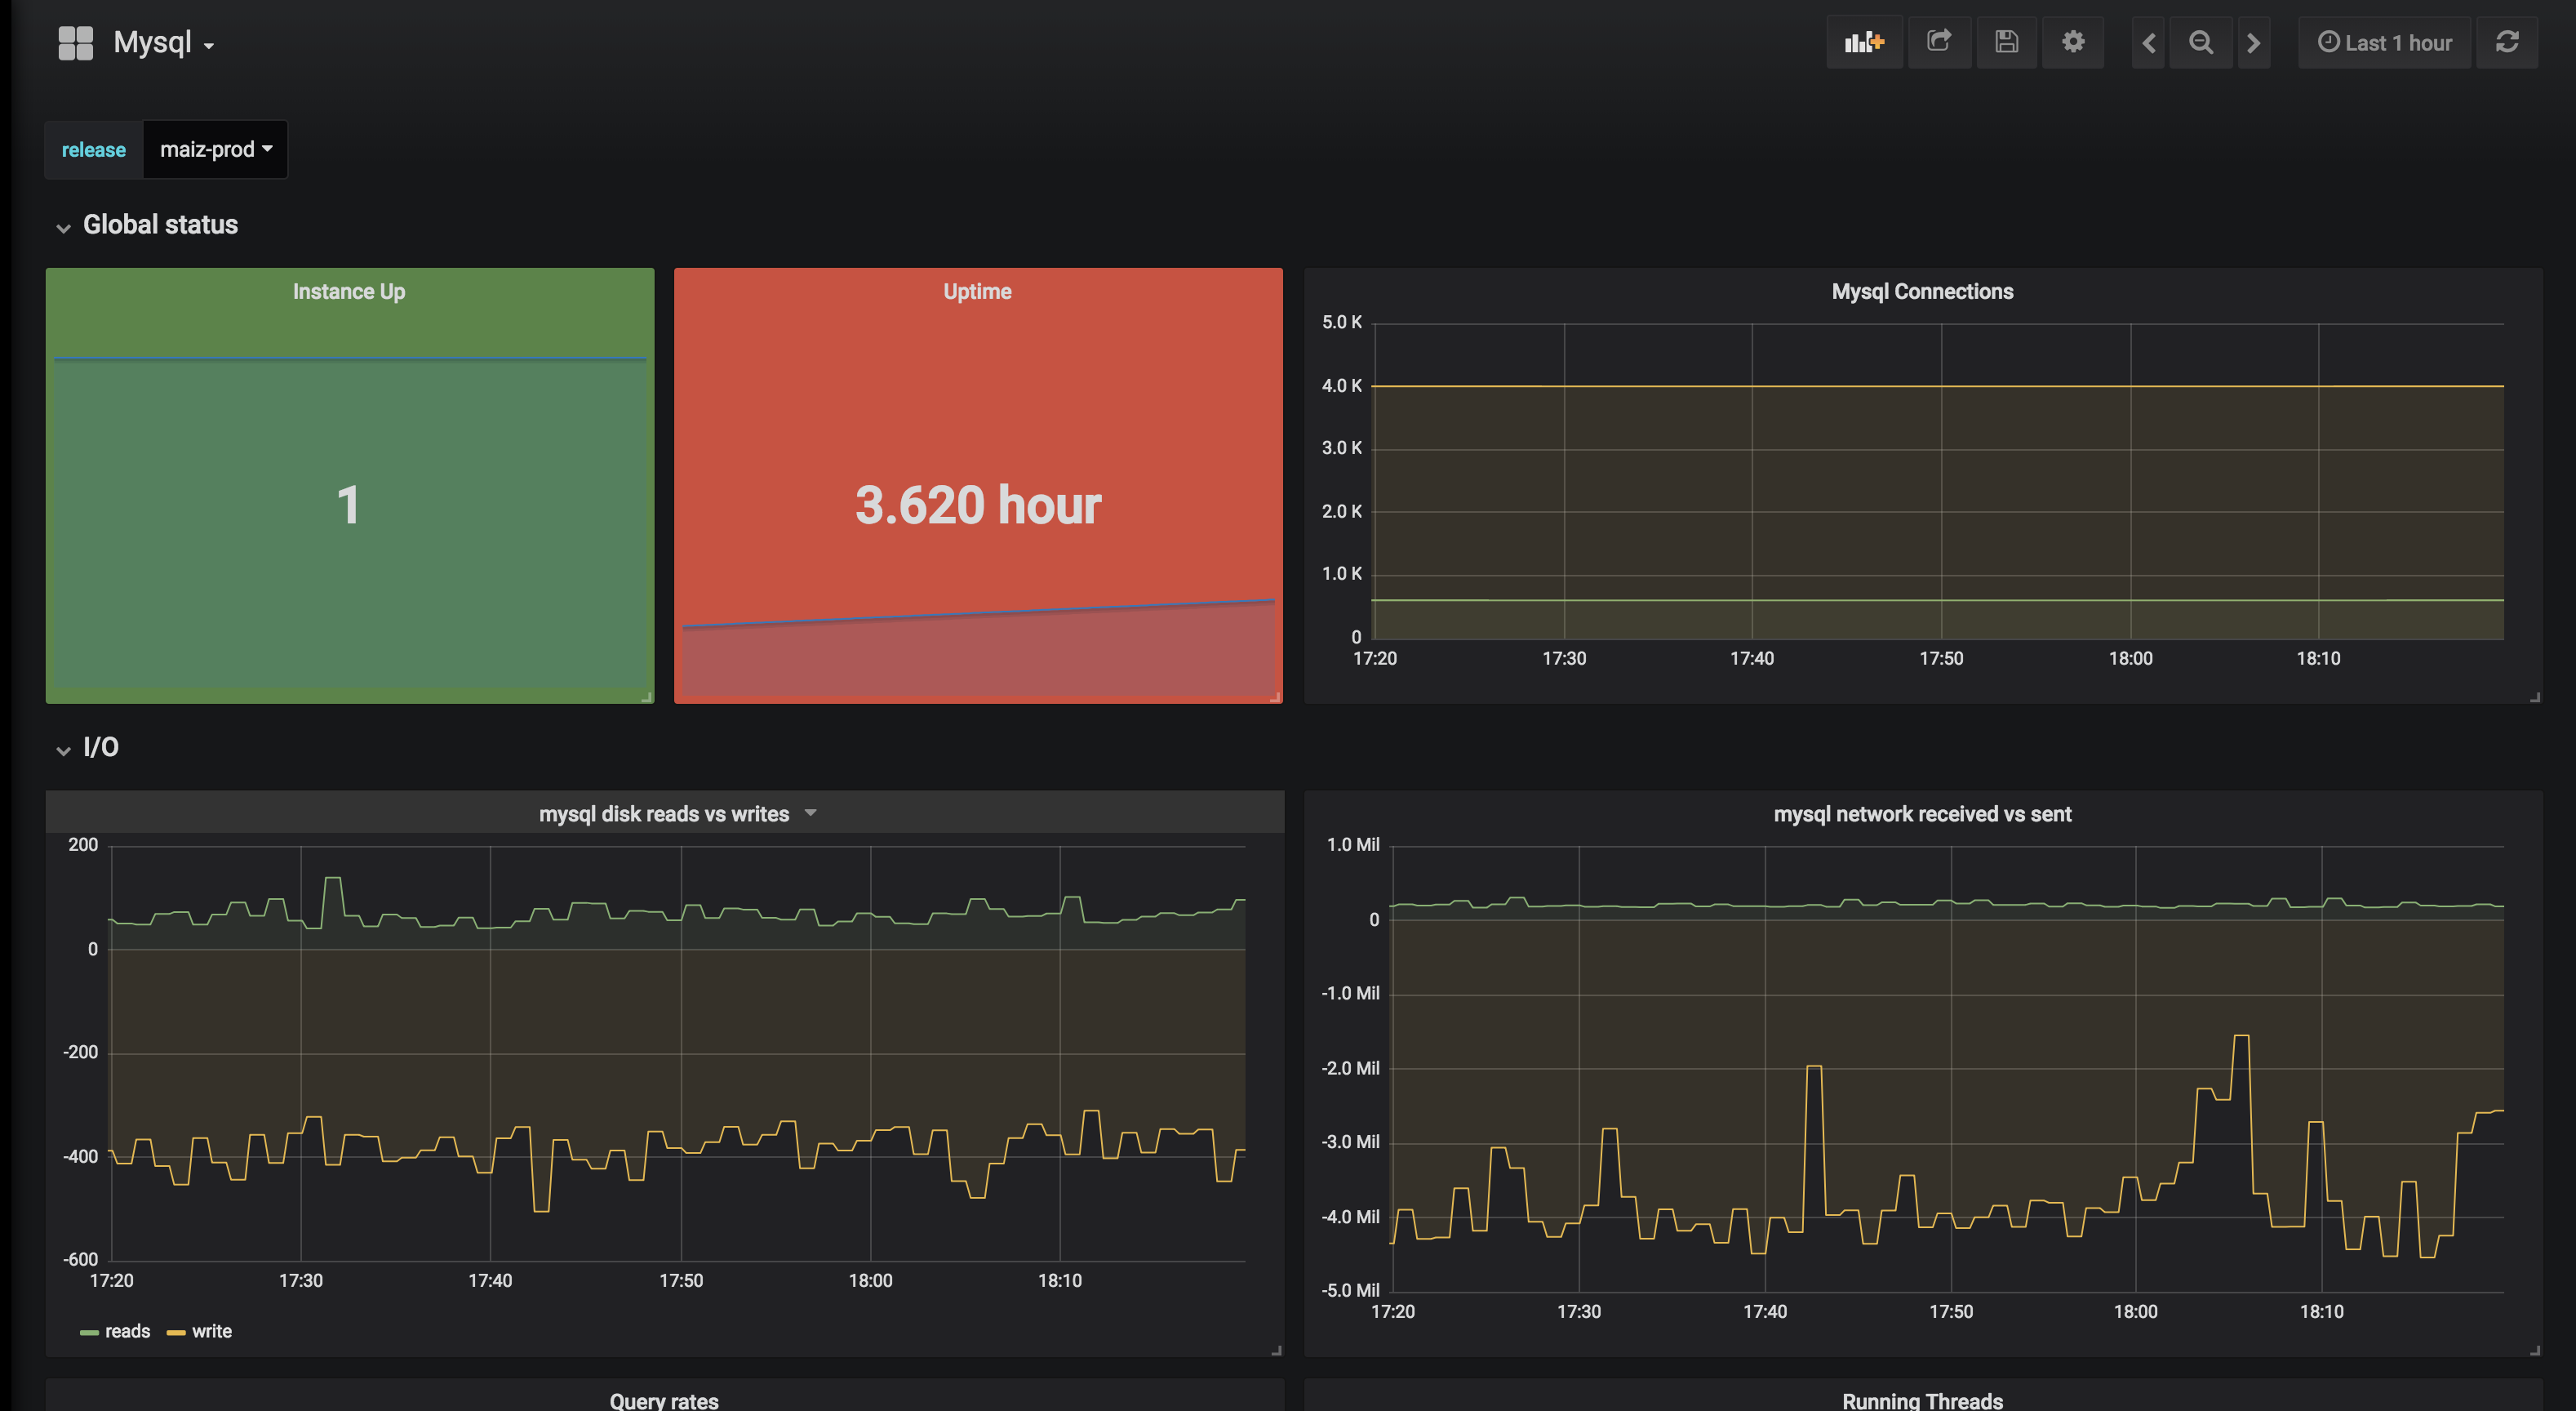Open dashboard settings gear icon
Viewport: 2576px width, 1411px height.
(2073, 42)
